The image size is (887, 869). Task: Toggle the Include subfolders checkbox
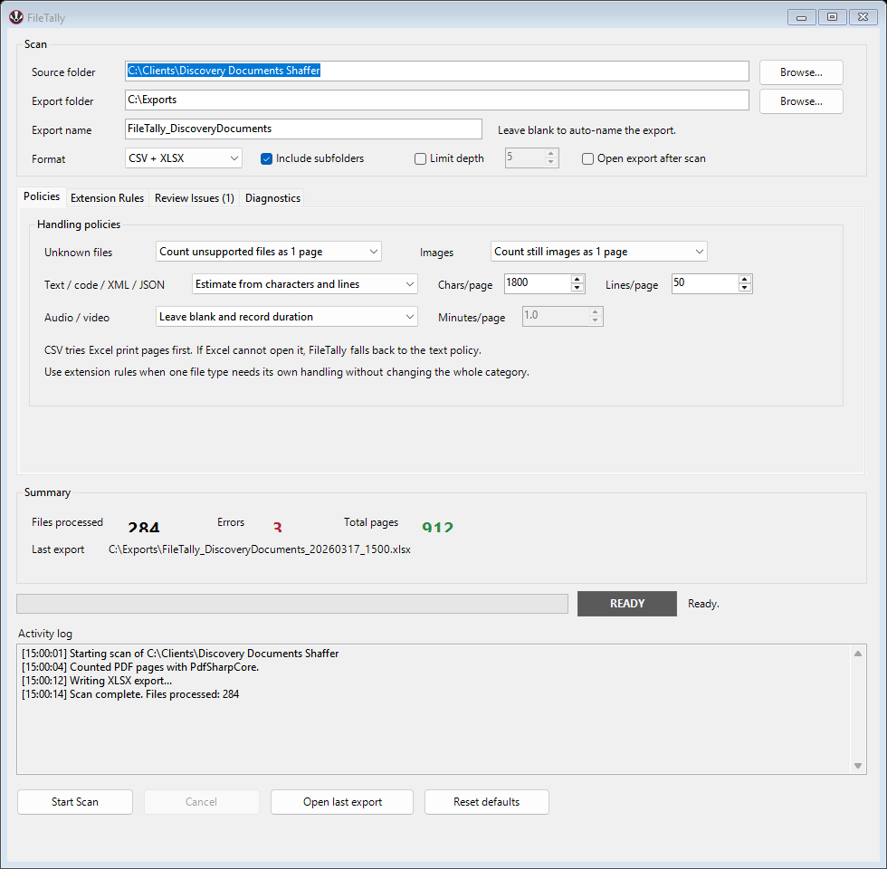click(x=266, y=158)
